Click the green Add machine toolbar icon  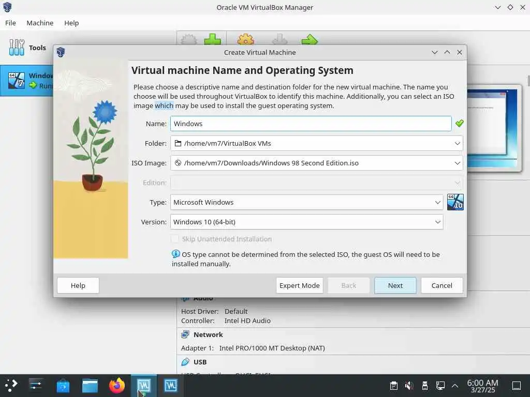click(x=213, y=39)
